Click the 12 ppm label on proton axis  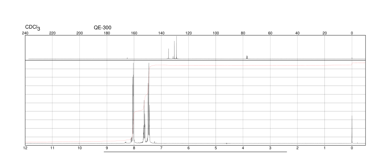25,148
